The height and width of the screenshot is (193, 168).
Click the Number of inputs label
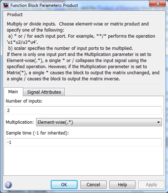point(24,101)
